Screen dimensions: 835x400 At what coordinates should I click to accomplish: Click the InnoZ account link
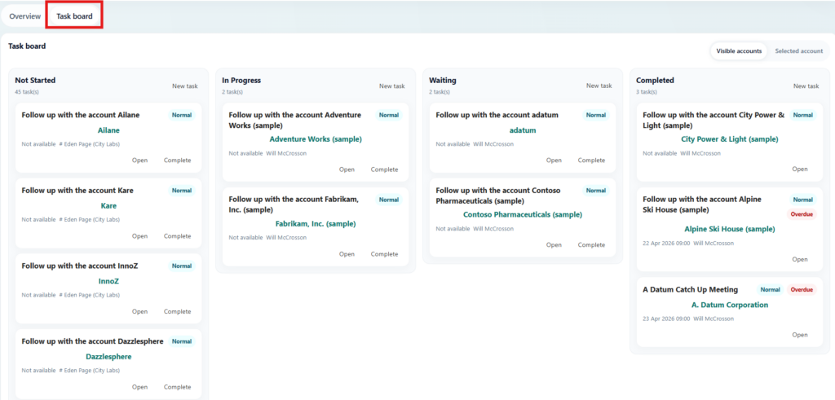point(108,281)
